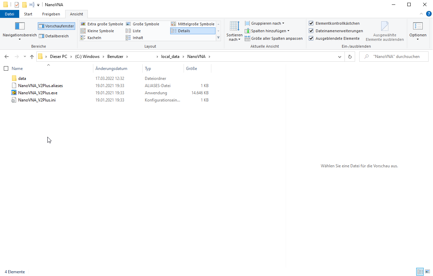Click local_data breadcrumb
Image resolution: width=433 pixels, height=276 pixels.
tap(170, 57)
